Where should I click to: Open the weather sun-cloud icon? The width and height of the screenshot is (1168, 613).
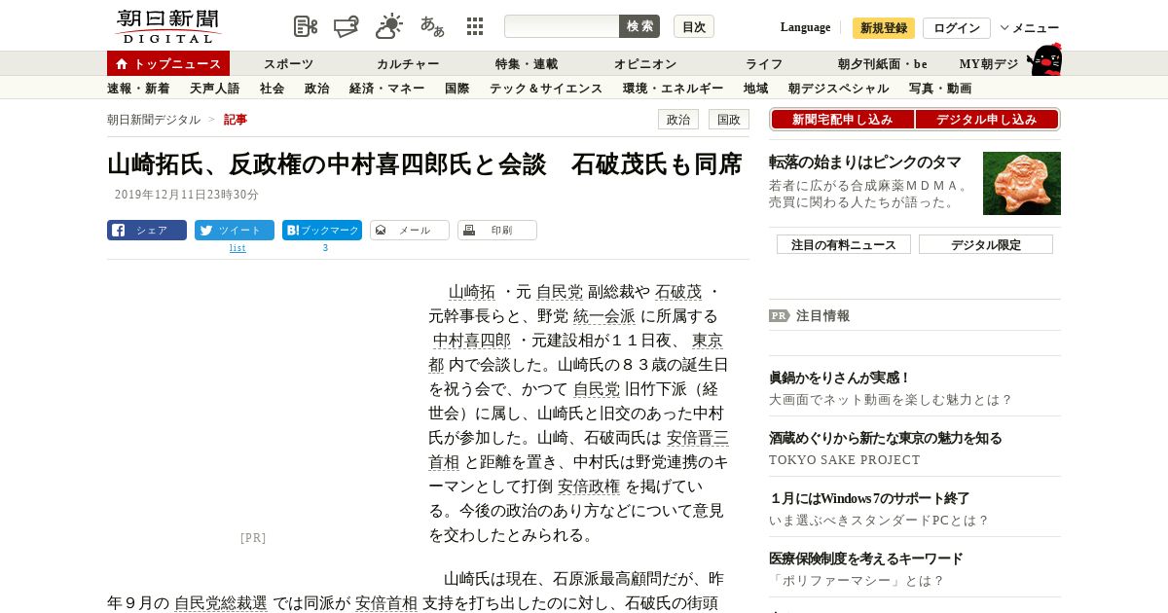(389, 26)
